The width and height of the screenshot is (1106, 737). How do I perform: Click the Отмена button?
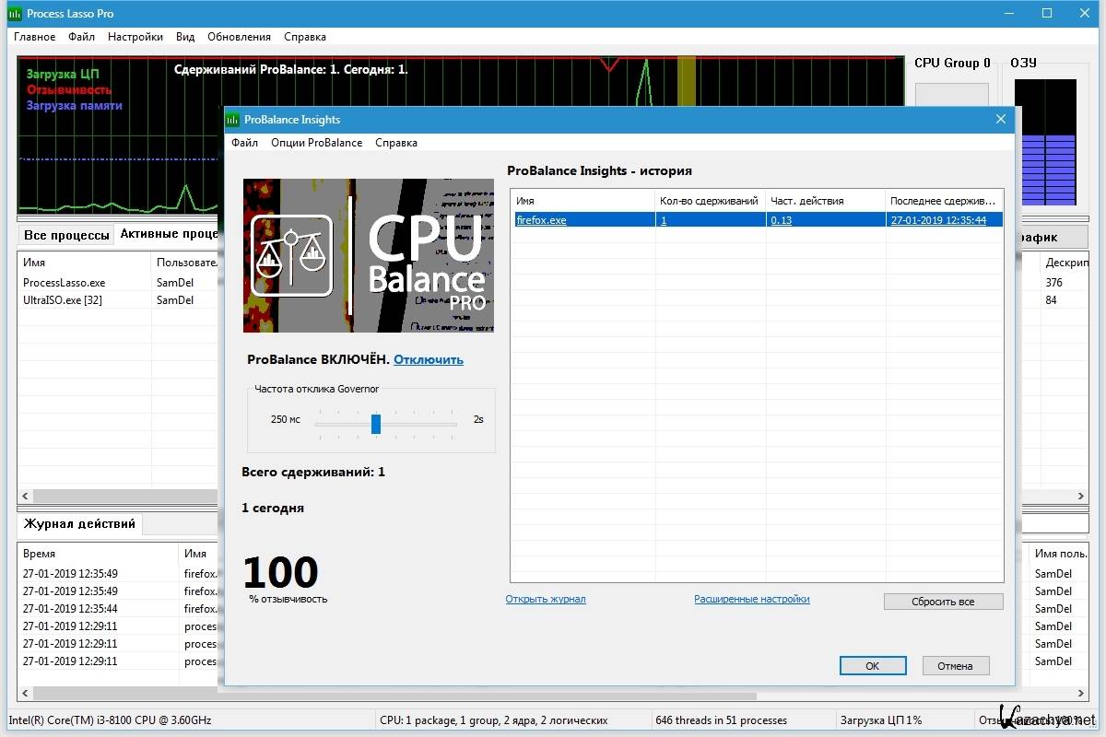click(x=954, y=665)
